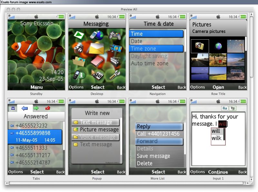
Task: Click the Sony Ericsson operator text
Action: [37, 23]
